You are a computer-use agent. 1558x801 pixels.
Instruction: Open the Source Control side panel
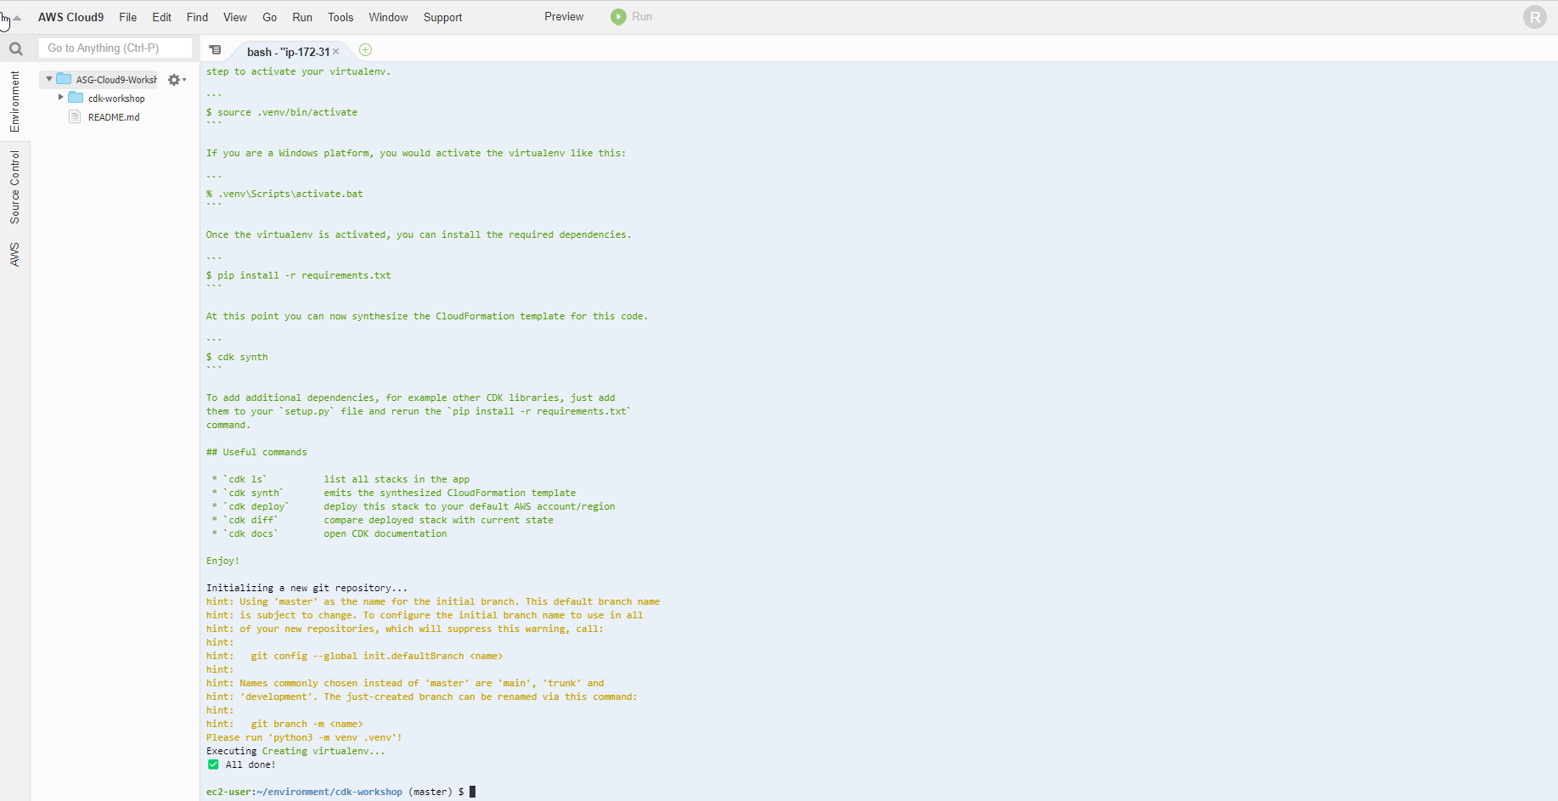[x=14, y=187]
